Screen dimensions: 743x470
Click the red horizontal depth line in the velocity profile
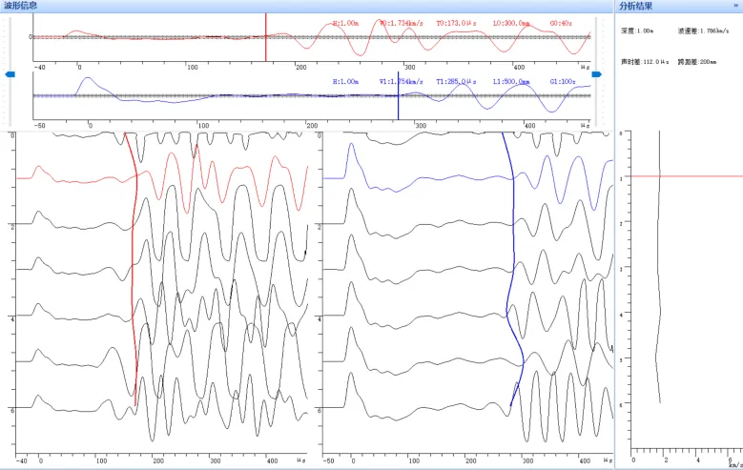679,176
